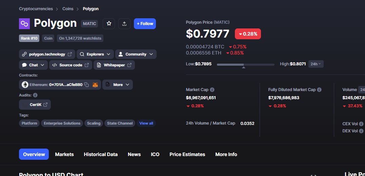This screenshot has height=176, width=365.
Task: Click the share upload icon
Action: pyautogui.click(x=124, y=24)
